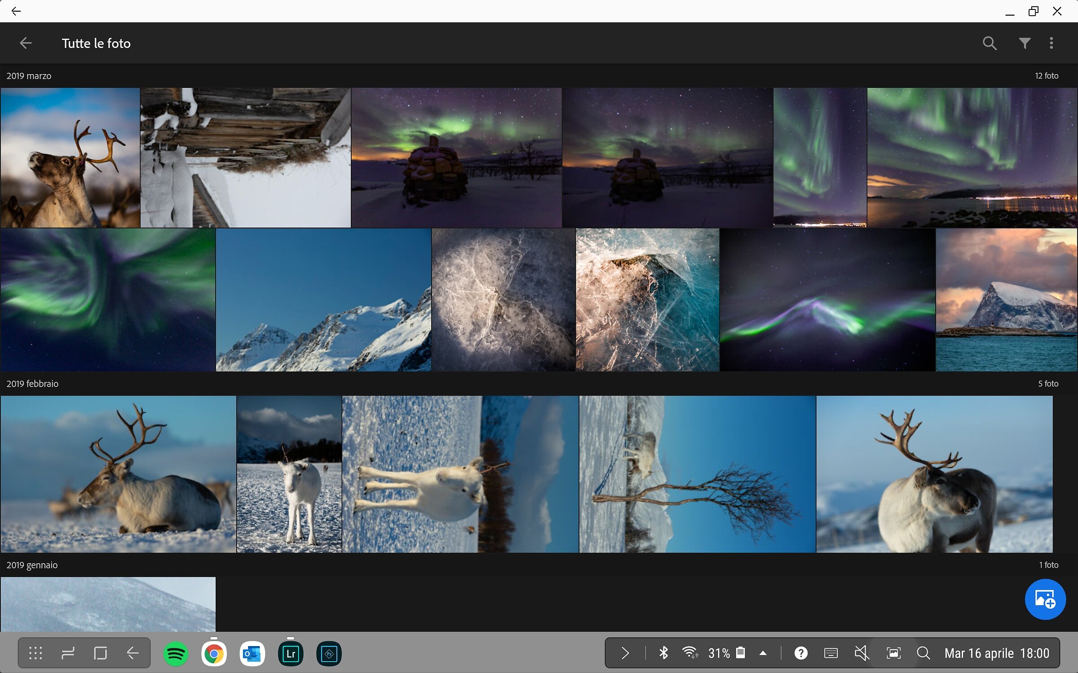Open the app grid launcher
Image resolution: width=1078 pixels, height=673 pixels.
click(x=35, y=653)
